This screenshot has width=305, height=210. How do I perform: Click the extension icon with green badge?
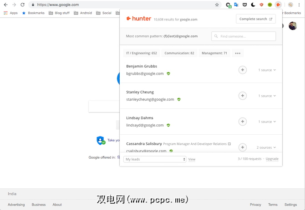pos(229,5)
